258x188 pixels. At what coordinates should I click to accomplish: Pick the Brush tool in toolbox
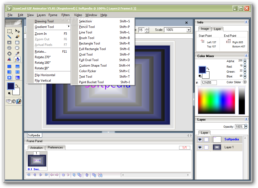click(x=17, y=37)
